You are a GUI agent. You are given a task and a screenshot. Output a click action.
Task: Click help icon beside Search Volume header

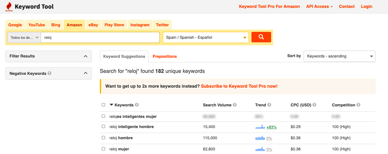point(235,105)
